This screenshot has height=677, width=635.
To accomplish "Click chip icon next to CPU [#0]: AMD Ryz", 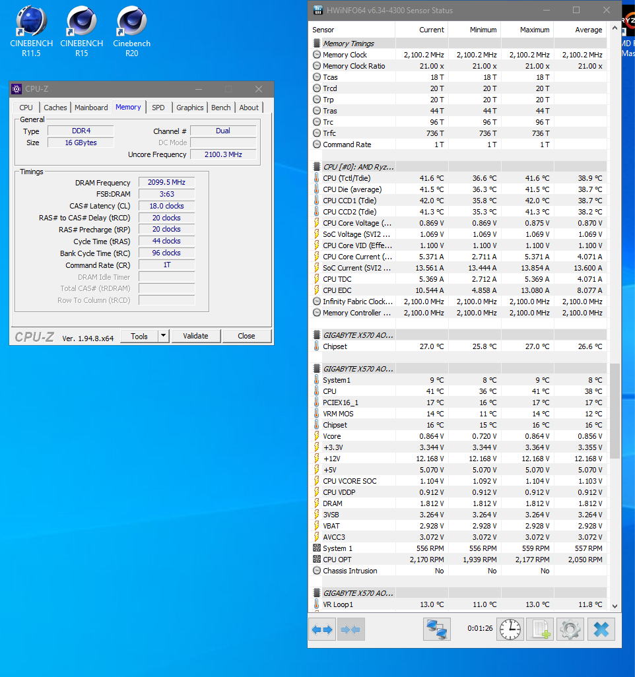I will point(317,167).
